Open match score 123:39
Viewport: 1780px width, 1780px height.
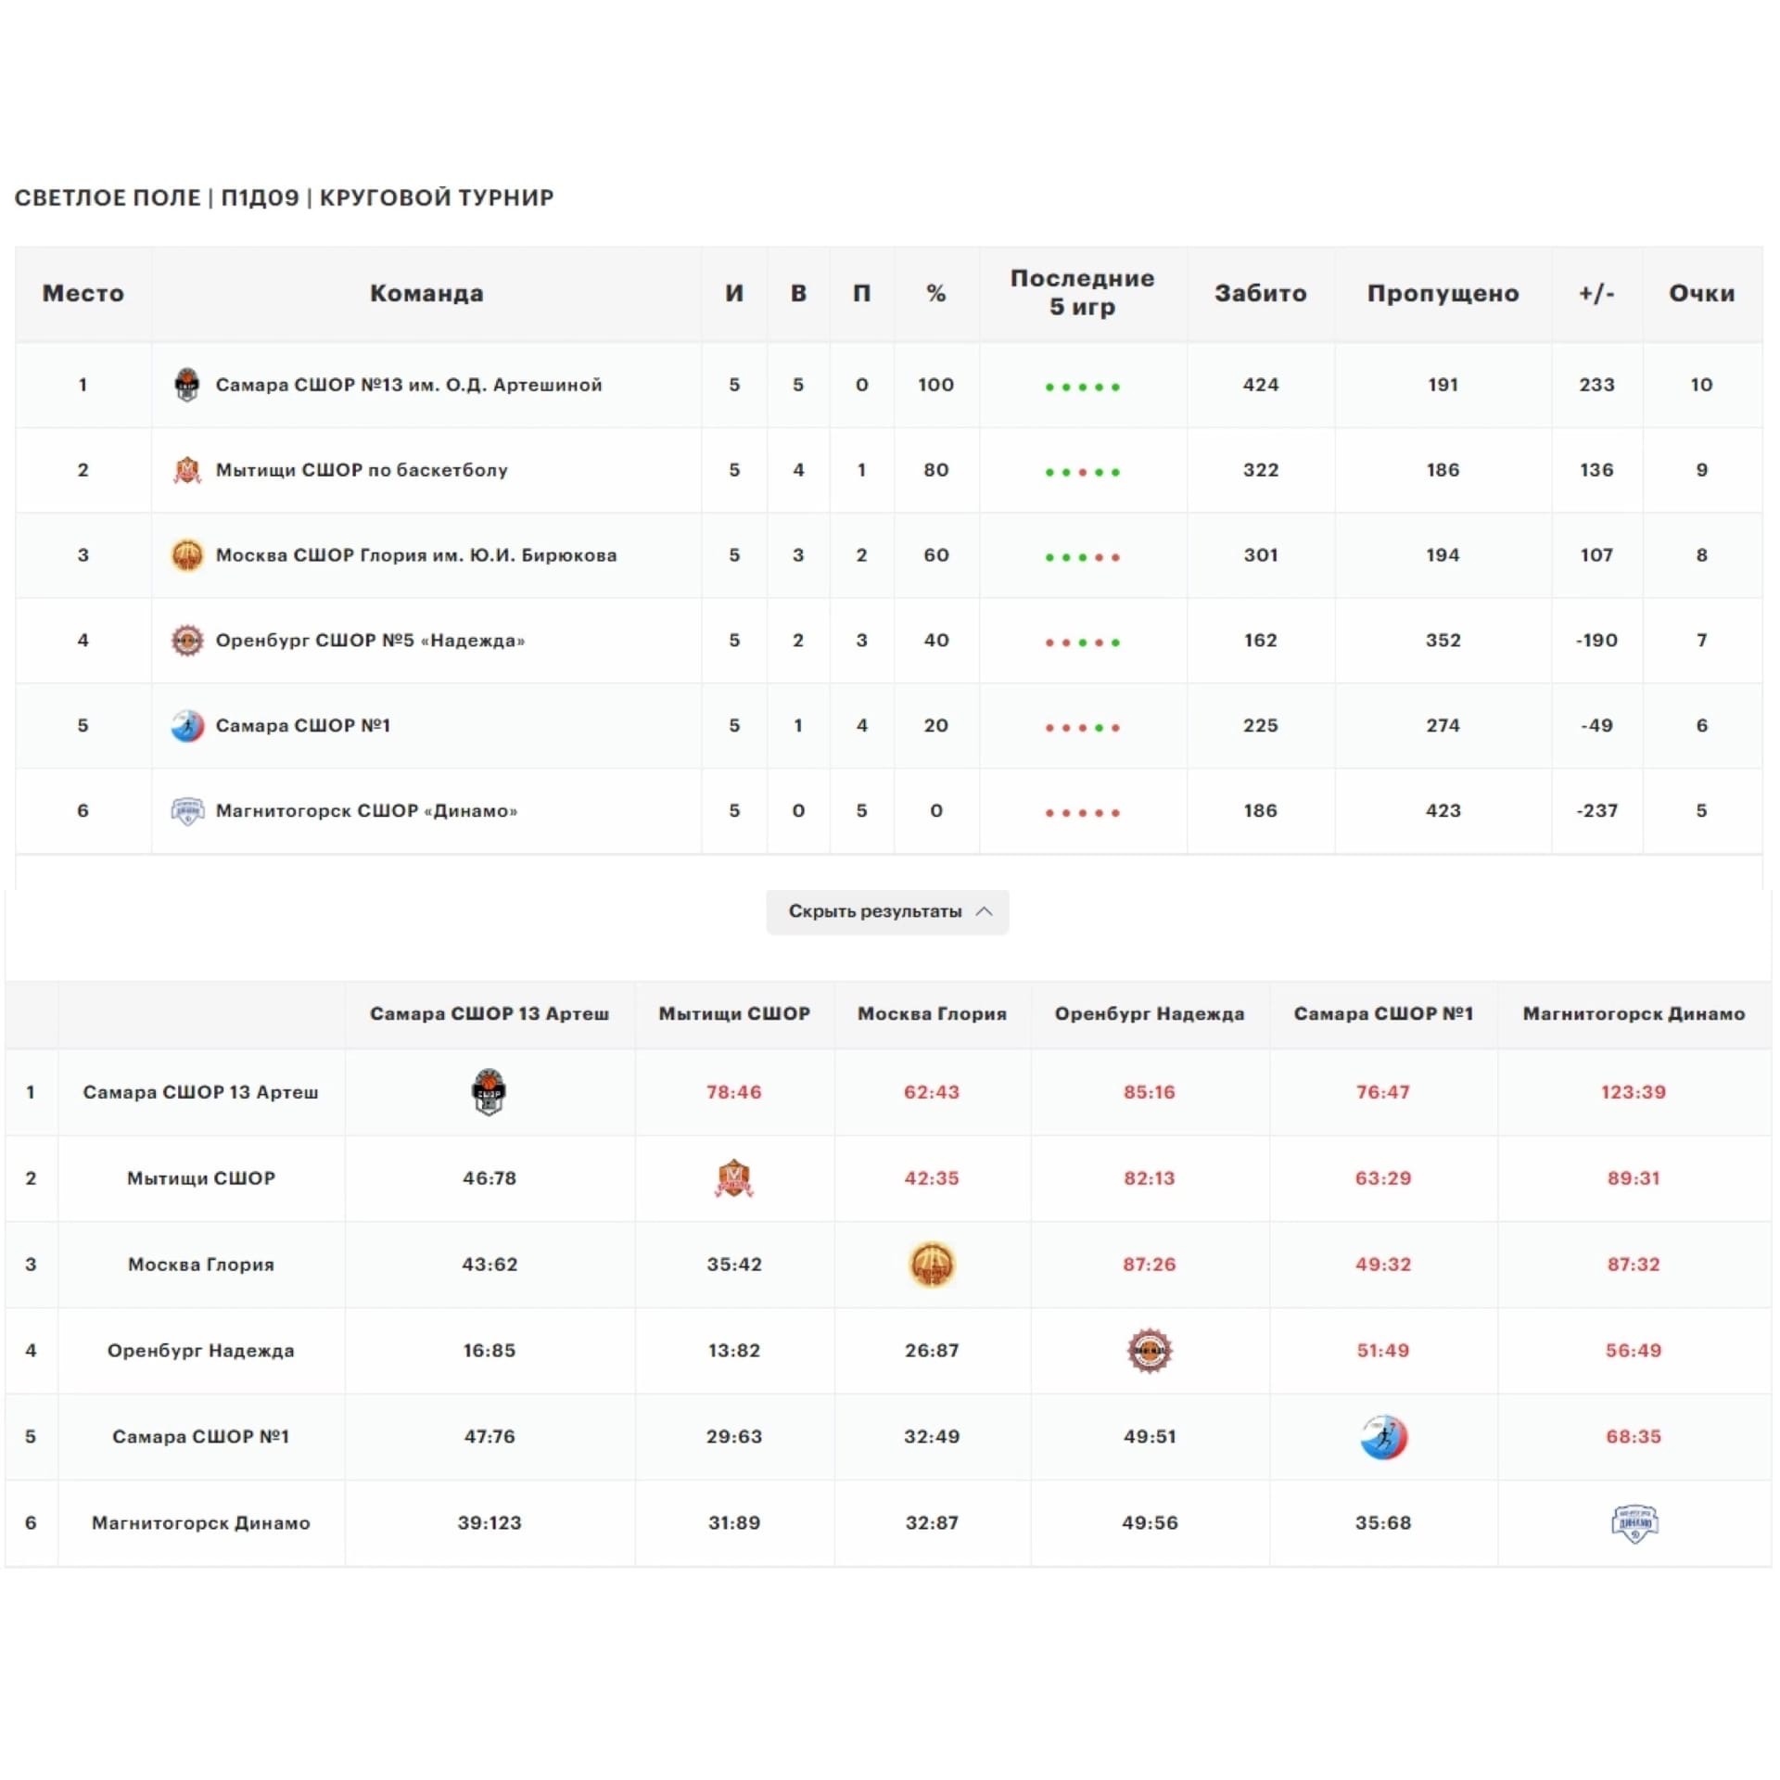pyautogui.click(x=1634, y=1093)
